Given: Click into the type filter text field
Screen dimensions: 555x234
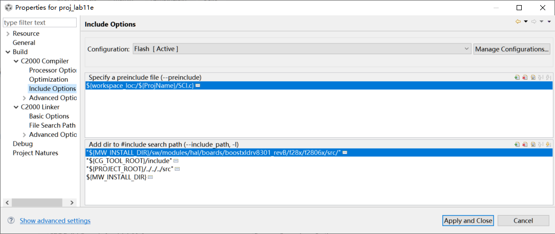Looking at the screenshot, I should pos(40,22).
